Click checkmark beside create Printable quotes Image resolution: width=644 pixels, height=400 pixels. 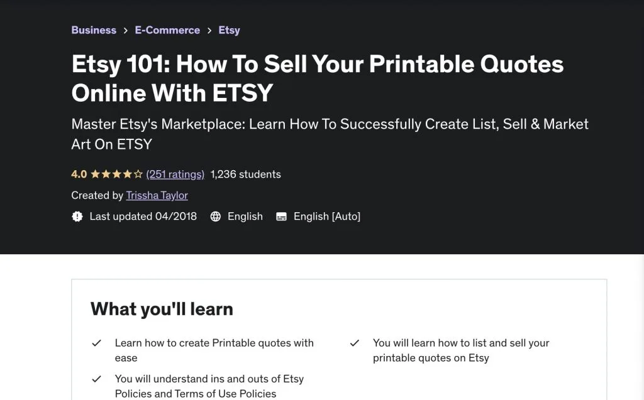96,343
